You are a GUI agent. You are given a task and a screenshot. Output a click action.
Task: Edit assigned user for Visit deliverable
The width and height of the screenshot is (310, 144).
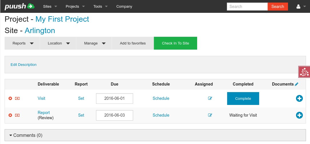tap(210, 98)
